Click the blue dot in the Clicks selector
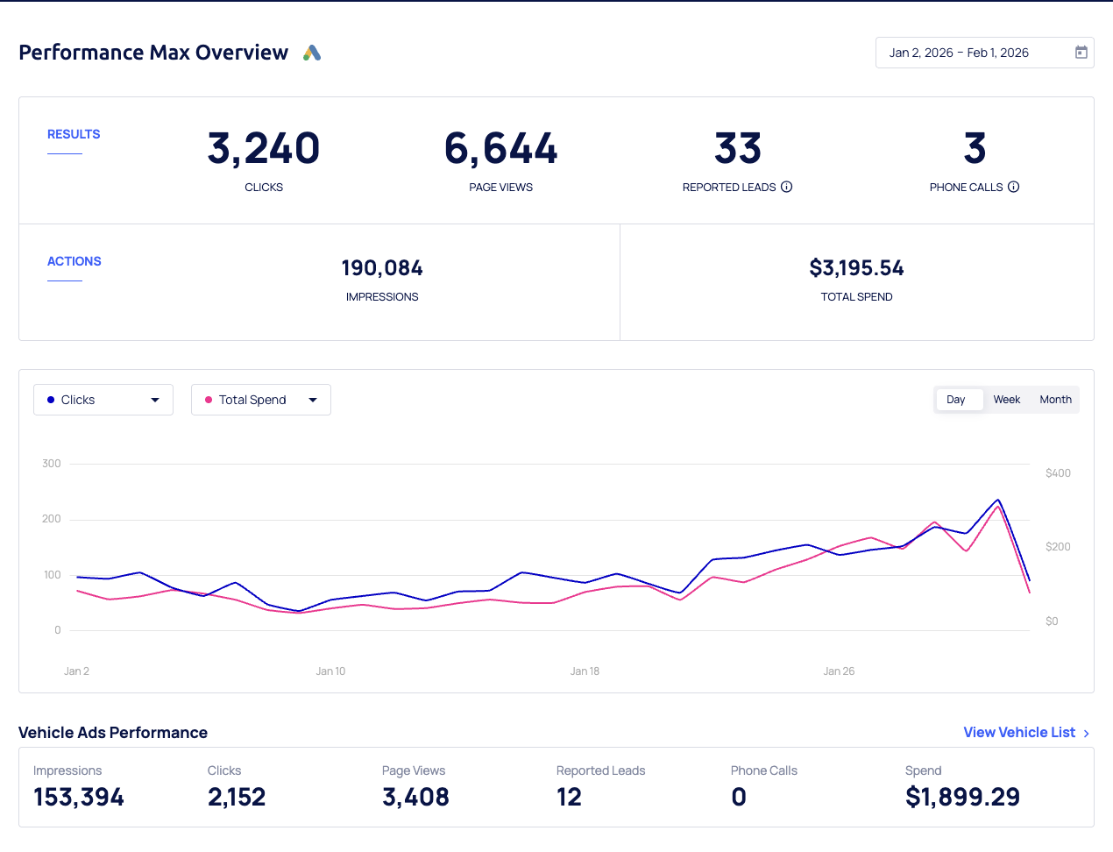This screenshot has width=1113, height=852. click(51, 400)
